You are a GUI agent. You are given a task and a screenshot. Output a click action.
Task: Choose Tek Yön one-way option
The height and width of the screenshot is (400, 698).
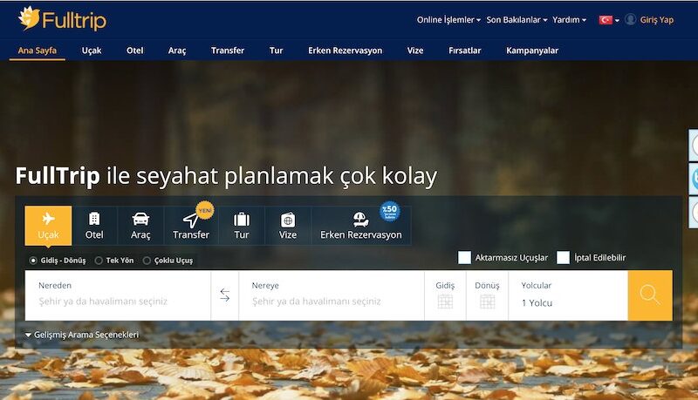(114, 261)
